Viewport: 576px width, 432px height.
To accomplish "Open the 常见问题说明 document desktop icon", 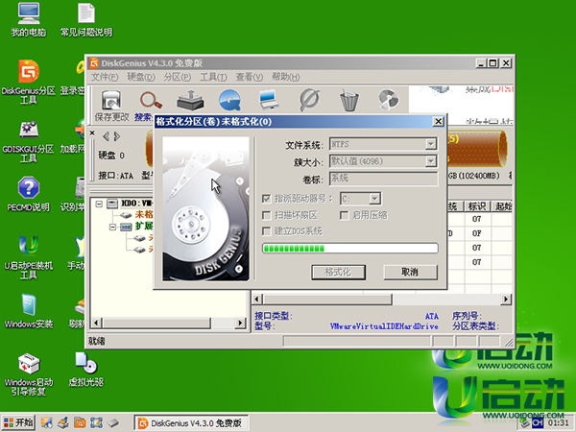I will coord(86,20).
